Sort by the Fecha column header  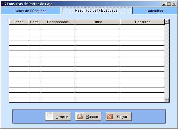pos(19,22)
